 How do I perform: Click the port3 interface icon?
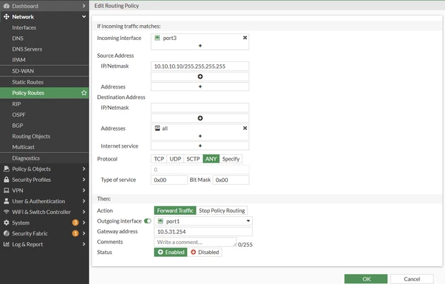pos(157,38)
